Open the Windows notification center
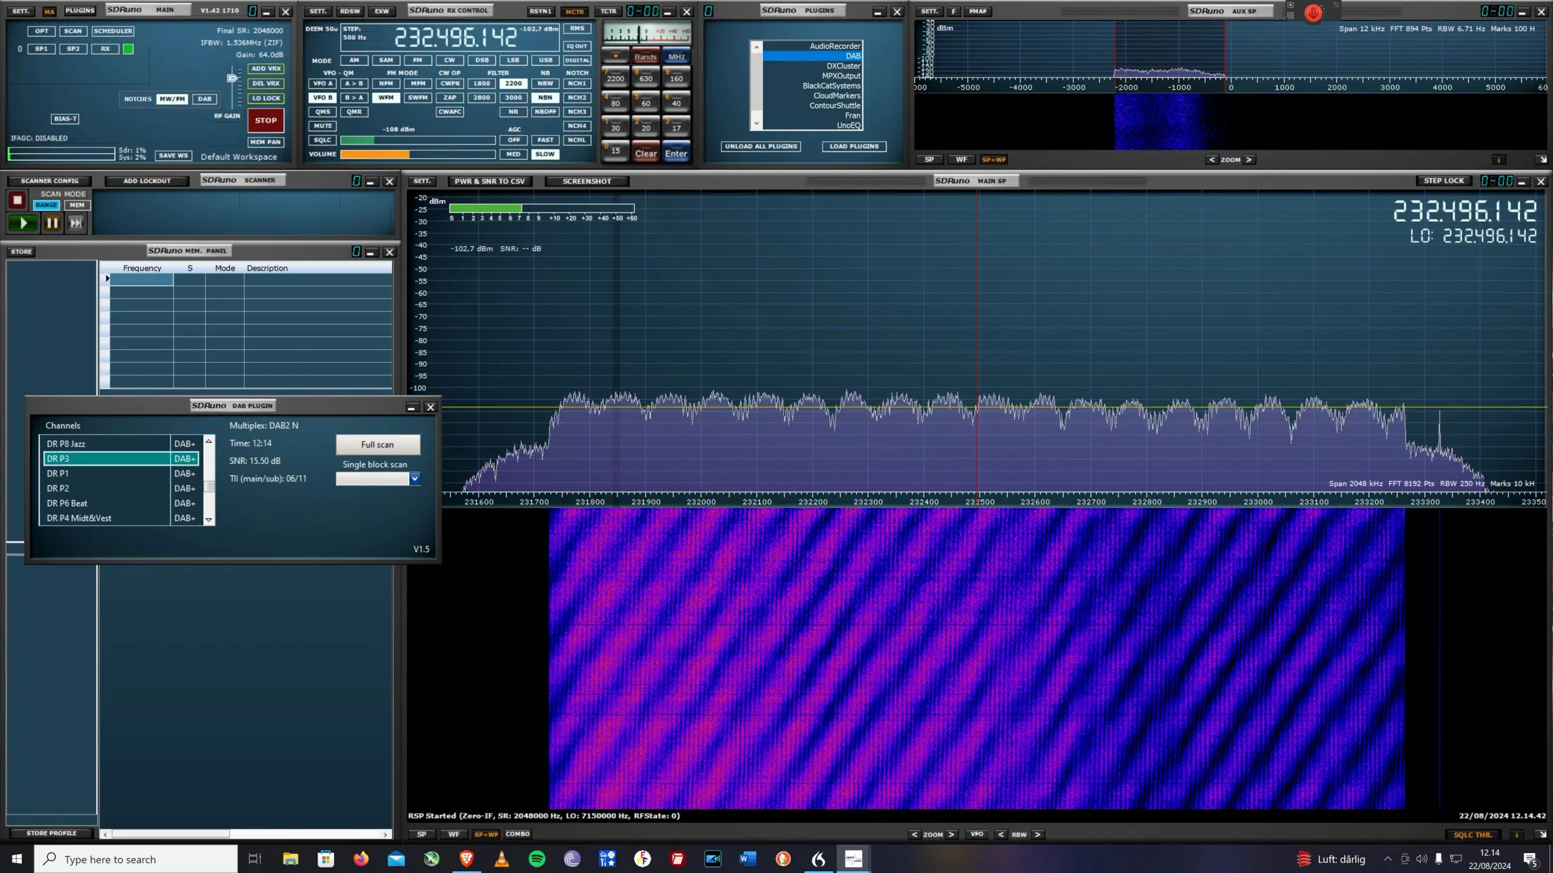 tap(1531, 859)
